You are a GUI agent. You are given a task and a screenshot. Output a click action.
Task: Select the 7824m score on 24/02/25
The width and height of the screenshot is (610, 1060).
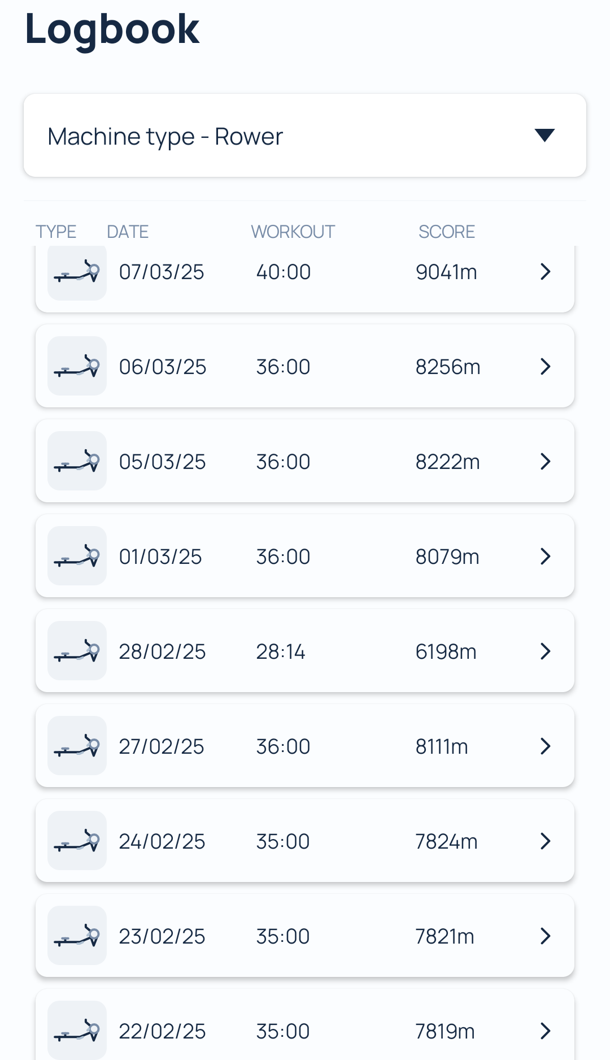tap(446, 841)
